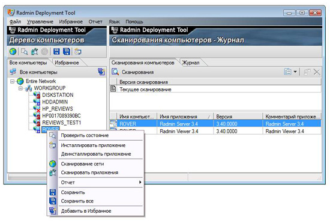This screenshot has height=223, width=330.
Task: Click the check state magnifier toolbar icon
Action: [x=25, y=52]
